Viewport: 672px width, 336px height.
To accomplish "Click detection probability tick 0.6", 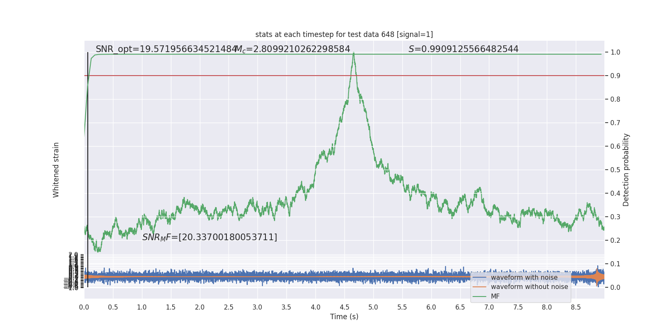I will point(615,147).
